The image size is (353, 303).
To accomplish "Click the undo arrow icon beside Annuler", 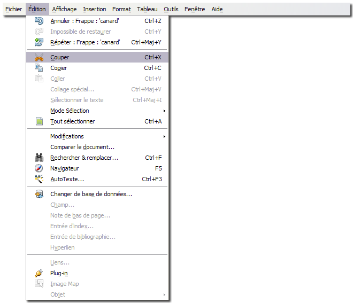I will pos(39,21).
